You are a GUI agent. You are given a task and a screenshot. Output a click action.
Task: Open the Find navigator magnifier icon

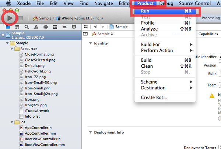(x=27, y=27)
